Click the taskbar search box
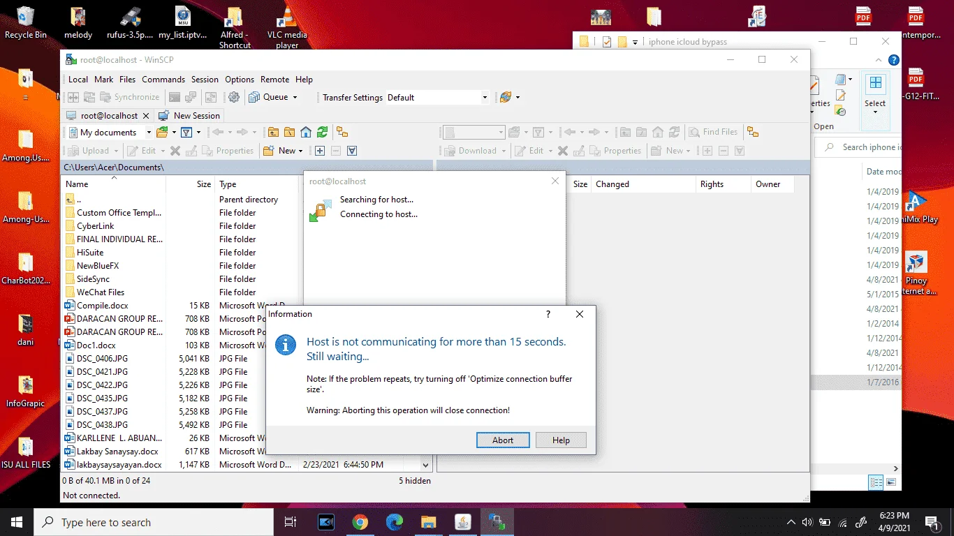The width and height of the screenshot is (954, 536). [x=154, y=522]
